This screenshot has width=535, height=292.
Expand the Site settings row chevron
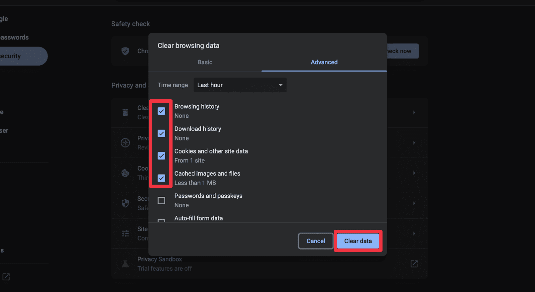tap(414, 233)
